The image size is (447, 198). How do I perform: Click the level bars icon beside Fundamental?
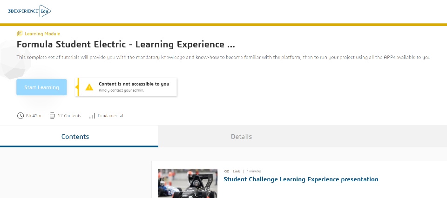click(92, 116)
